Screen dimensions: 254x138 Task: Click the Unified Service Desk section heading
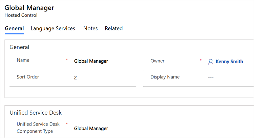tap(36, 113)
